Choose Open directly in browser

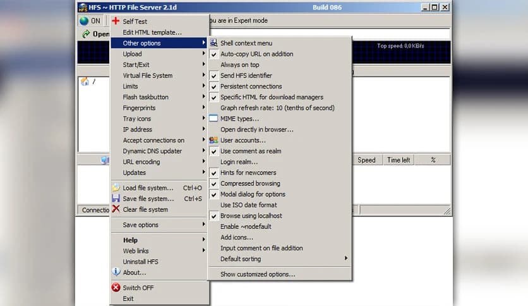(280, 130)
